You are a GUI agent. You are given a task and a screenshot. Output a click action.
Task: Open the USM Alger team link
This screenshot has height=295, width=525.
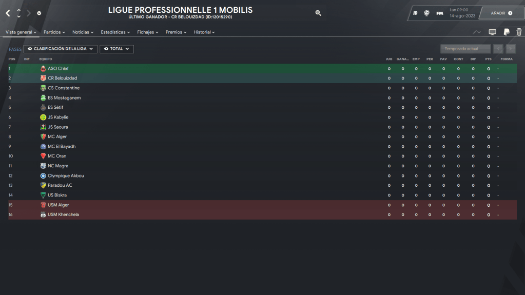pyautogui.click(x=58, y=205)
